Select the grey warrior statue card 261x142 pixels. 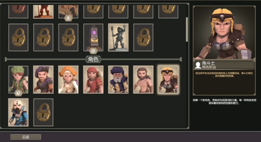tap(118, 37)
